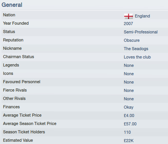Screen dimensions: 168x144
Task: Click the Icons row None value
Action: [129, 74]
